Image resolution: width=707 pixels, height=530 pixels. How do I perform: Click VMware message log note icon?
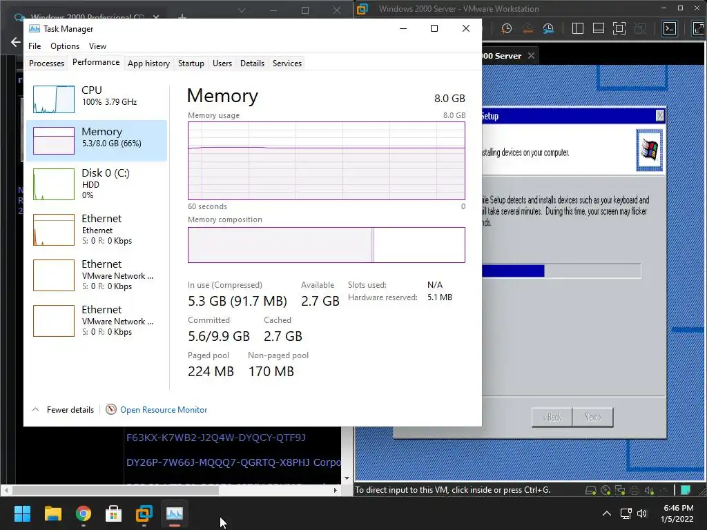click(x=686, y=490)
